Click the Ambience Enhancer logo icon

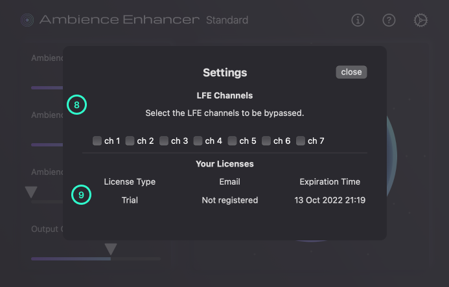click(x=27, y=20)
